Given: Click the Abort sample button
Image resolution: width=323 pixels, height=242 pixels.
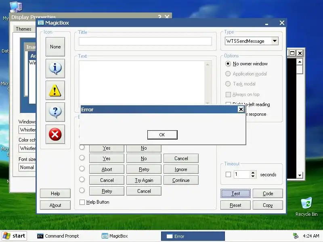Looking at the screenshot, I should coord(107,169).
